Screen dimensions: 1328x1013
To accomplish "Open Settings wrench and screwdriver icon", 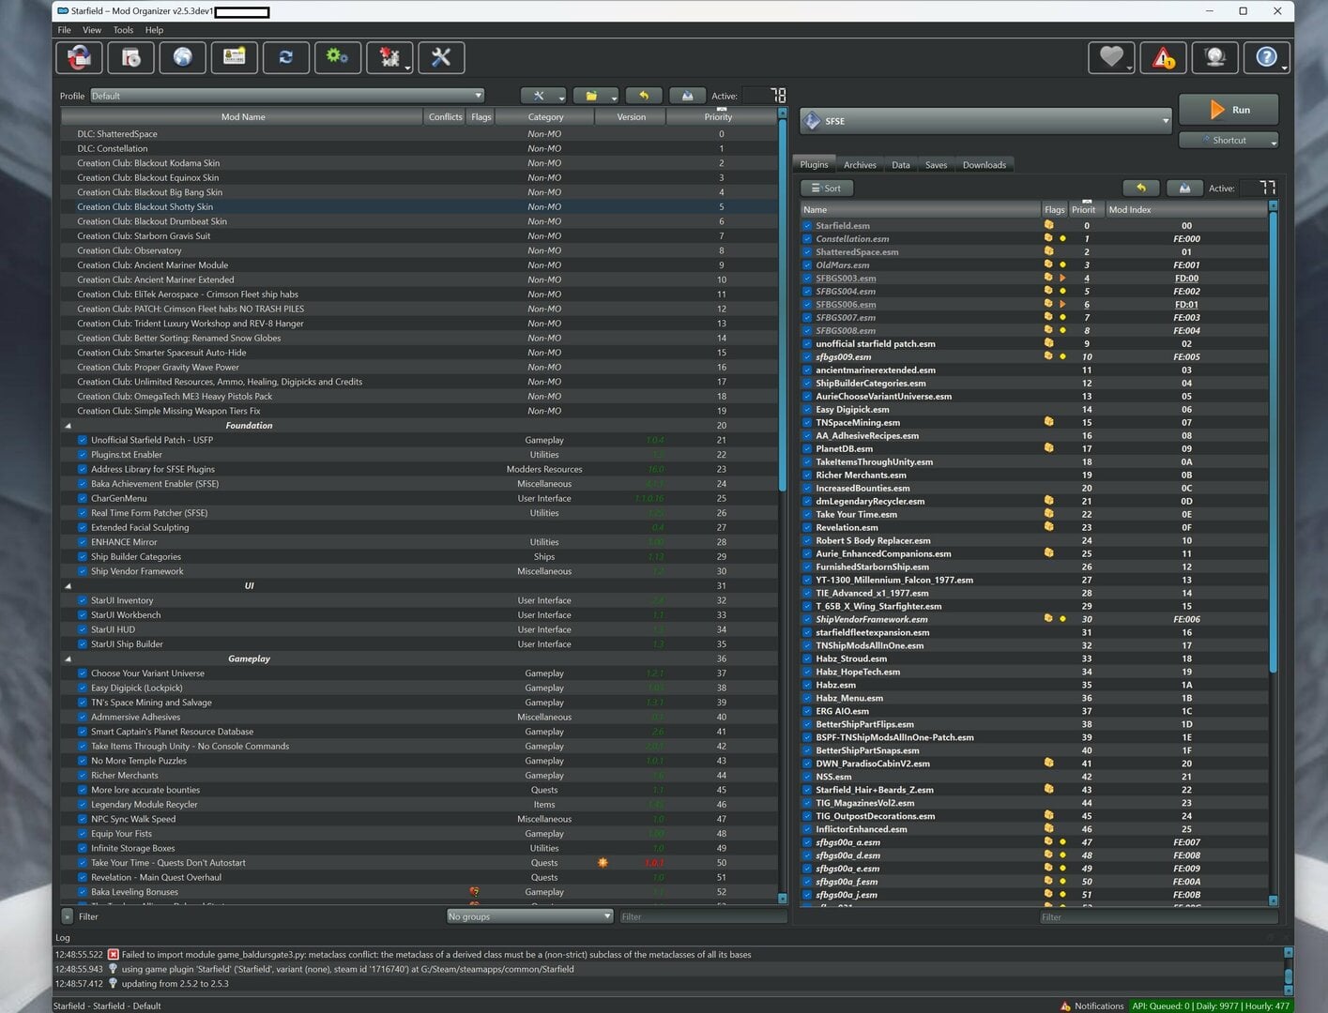I will tap(440, 58).
